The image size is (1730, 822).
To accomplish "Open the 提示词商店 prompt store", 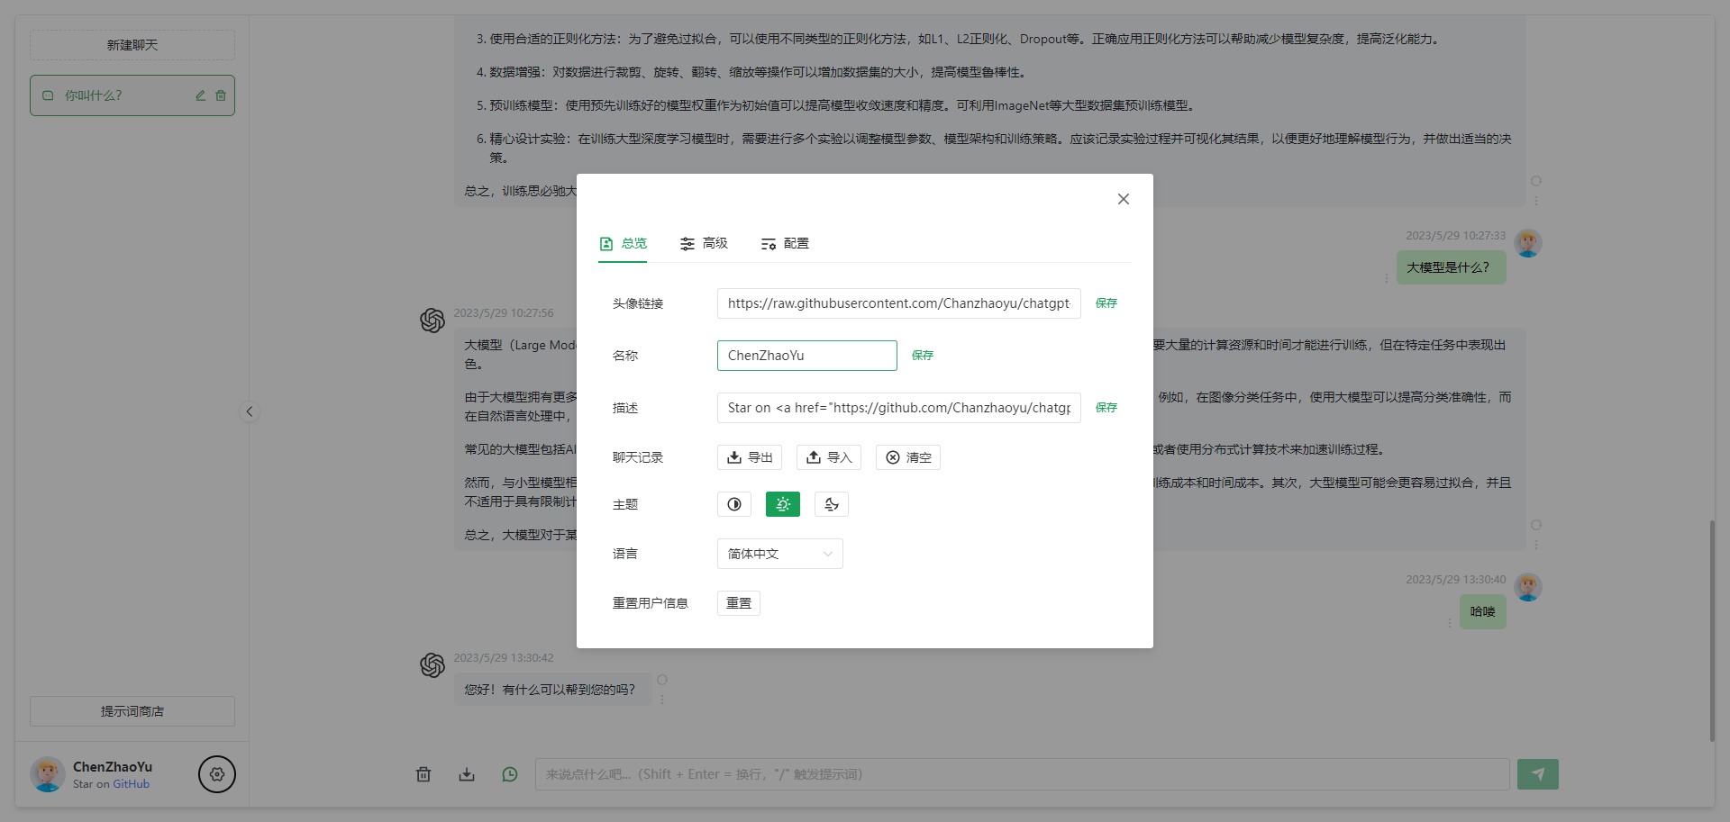I will click(x=132, y=711).
